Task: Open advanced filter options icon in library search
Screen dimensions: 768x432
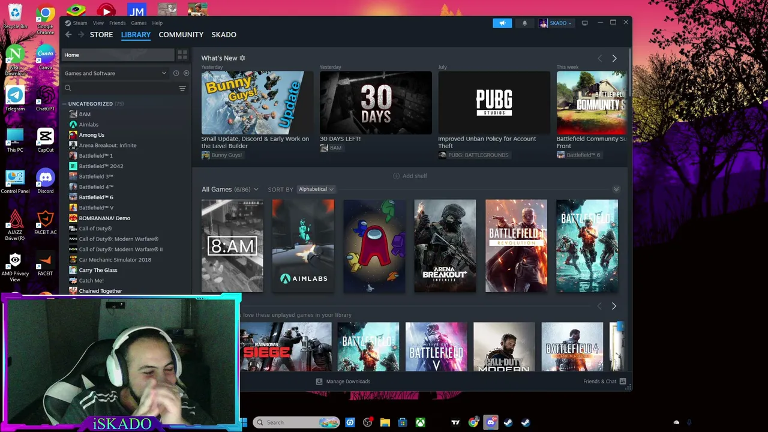Action: click(182, 88)
